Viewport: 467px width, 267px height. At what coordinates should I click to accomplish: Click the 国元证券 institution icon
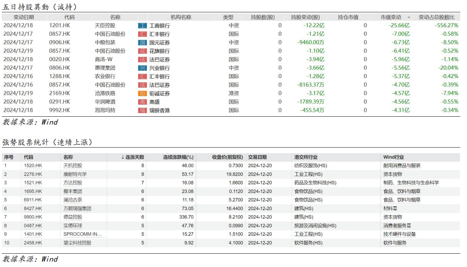(142, 43)
